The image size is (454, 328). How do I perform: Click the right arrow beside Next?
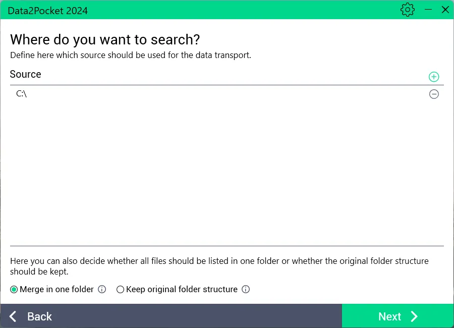tap(414, 316)
